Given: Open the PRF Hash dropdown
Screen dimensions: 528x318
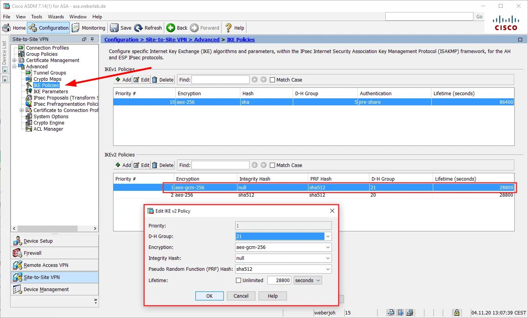Looking at the screenshot, I should [x=328, y=269].
